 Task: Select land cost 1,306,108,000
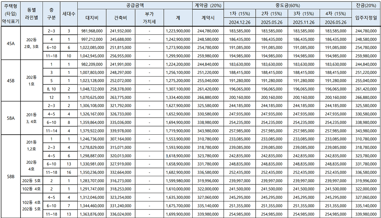click(x=92, y=106)
